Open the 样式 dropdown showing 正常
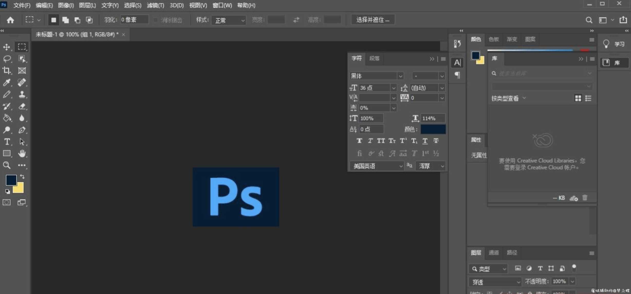The width and height of the screenshot is (631, 294). tap(228, 20)
